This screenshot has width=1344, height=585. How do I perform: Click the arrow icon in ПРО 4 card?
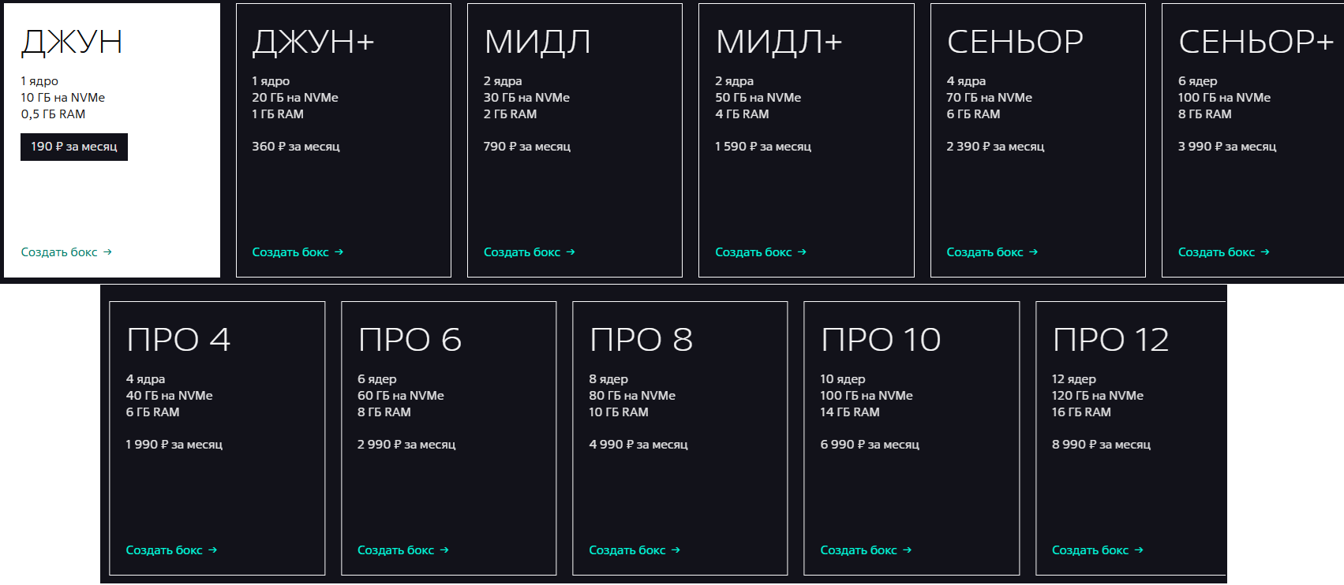coord(212,550)
